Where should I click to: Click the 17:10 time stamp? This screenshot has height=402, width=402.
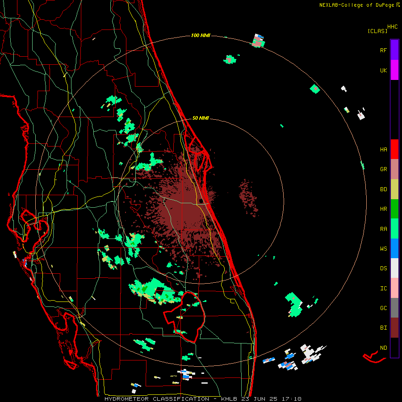coord(291,399)
